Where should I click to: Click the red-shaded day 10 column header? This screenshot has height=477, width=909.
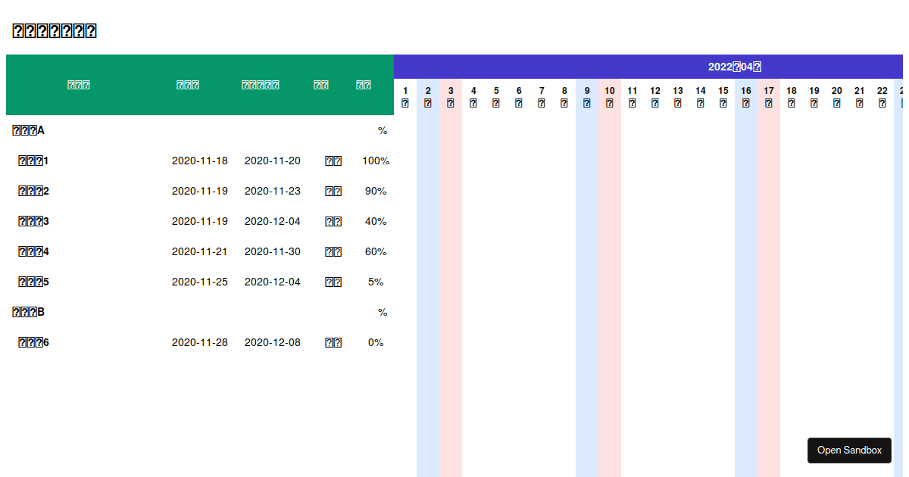pos(610,97)
